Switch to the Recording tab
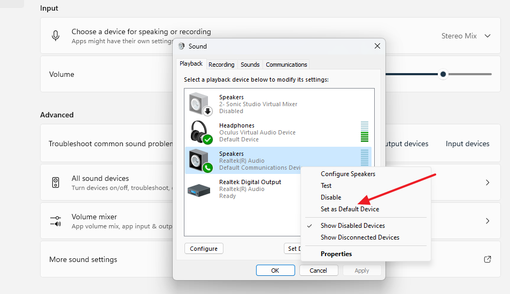Viewport: 510px width, 294px height. click(221, 65)
